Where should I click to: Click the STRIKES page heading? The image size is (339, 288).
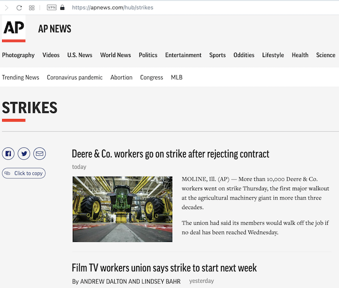coord(29,108)
